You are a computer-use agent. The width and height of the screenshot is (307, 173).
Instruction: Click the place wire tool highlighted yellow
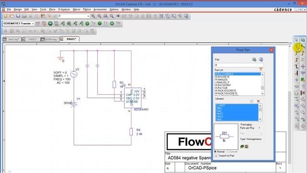(296, 47)
